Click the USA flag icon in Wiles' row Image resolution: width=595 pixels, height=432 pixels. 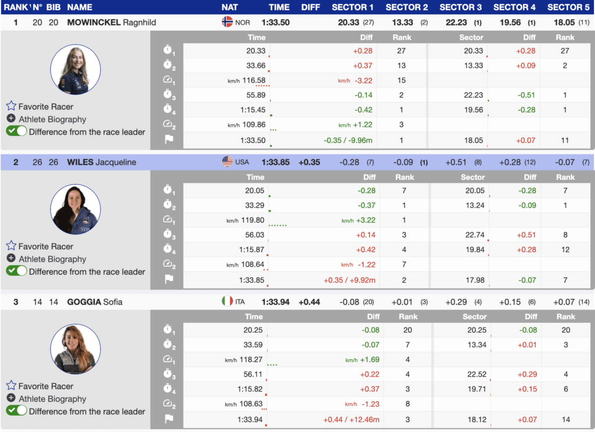[227, 162]
